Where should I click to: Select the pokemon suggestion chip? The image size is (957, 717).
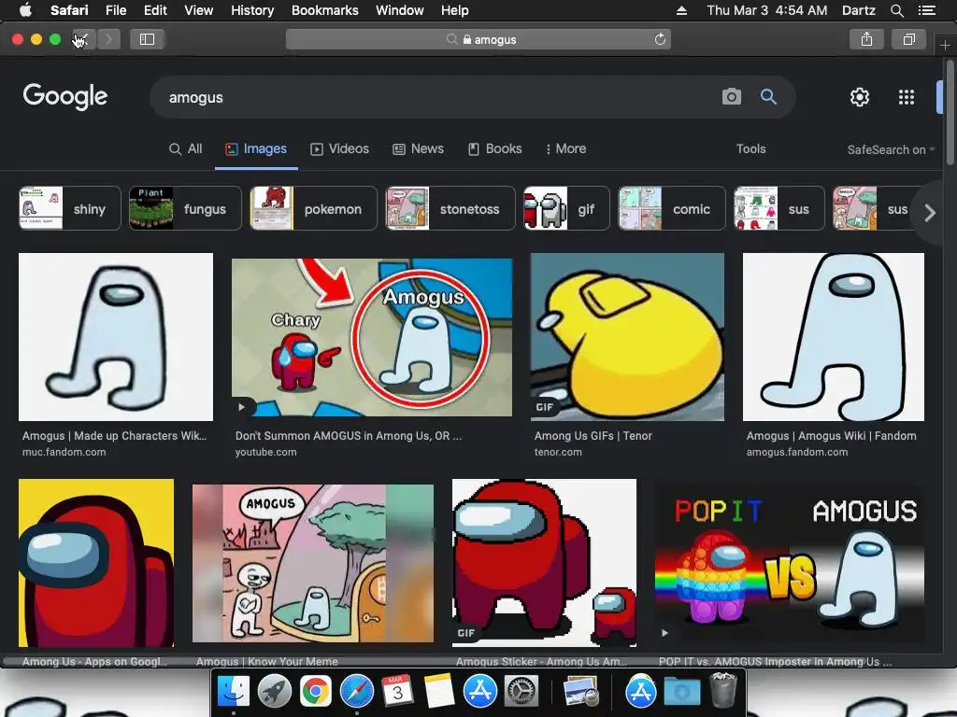[313, 208]
